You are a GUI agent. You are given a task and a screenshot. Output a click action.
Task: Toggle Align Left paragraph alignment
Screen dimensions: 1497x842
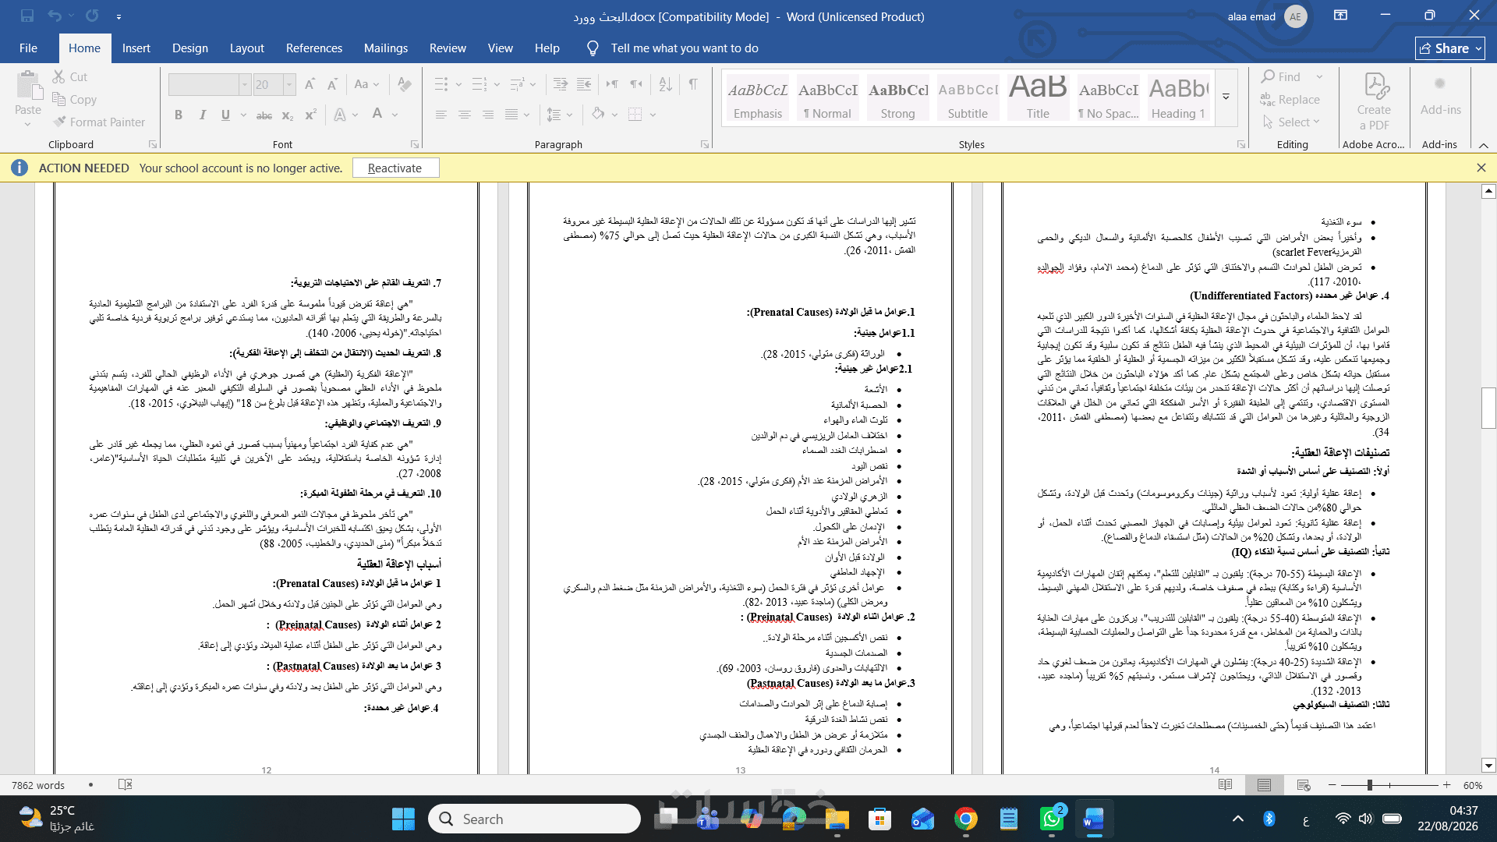tap(441, 115)
